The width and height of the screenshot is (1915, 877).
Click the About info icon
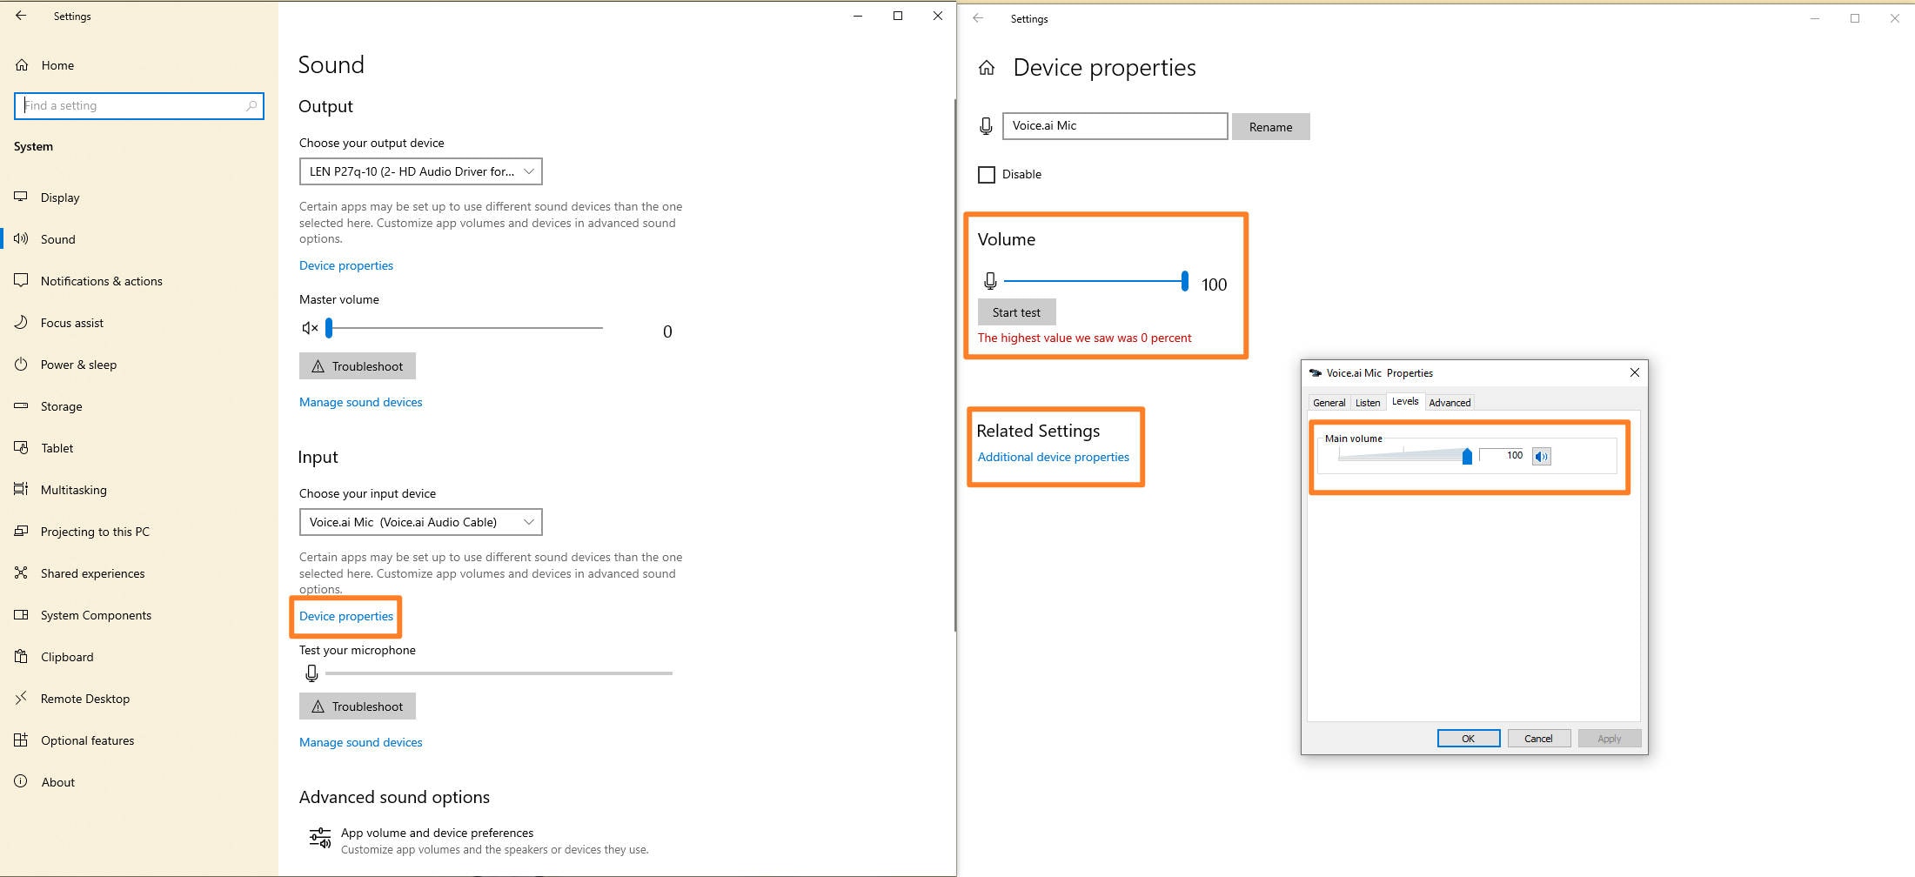click(x=22, y=782)
